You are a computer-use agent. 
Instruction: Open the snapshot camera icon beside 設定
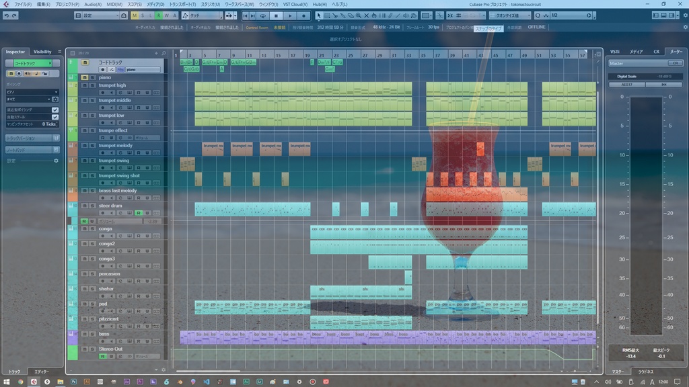tap(124, 16)
